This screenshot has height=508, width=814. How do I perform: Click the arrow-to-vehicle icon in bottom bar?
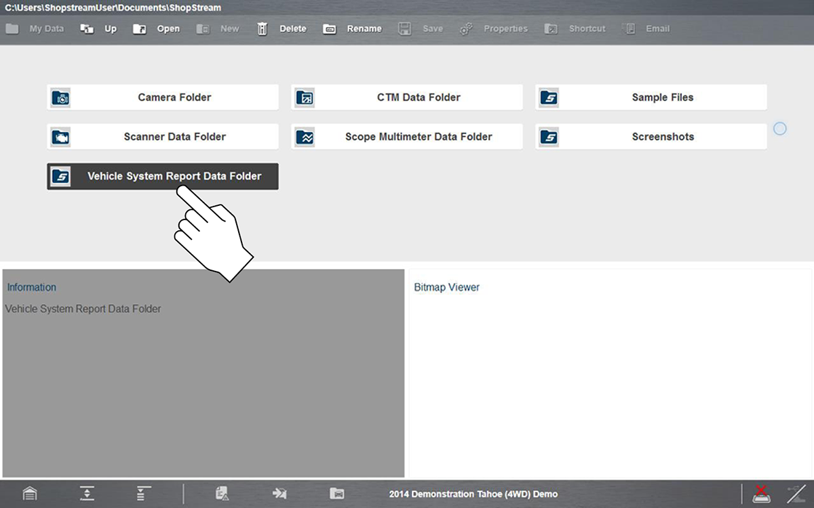tap(279, 494)
